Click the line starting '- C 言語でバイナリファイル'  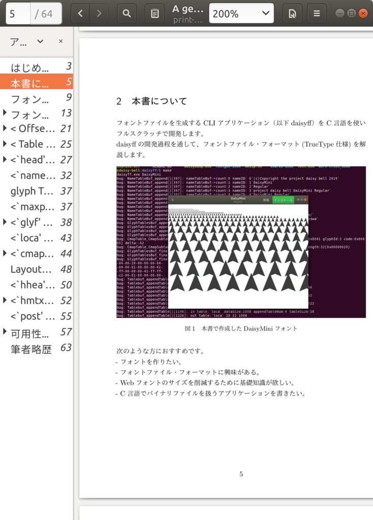coord(211,394)
